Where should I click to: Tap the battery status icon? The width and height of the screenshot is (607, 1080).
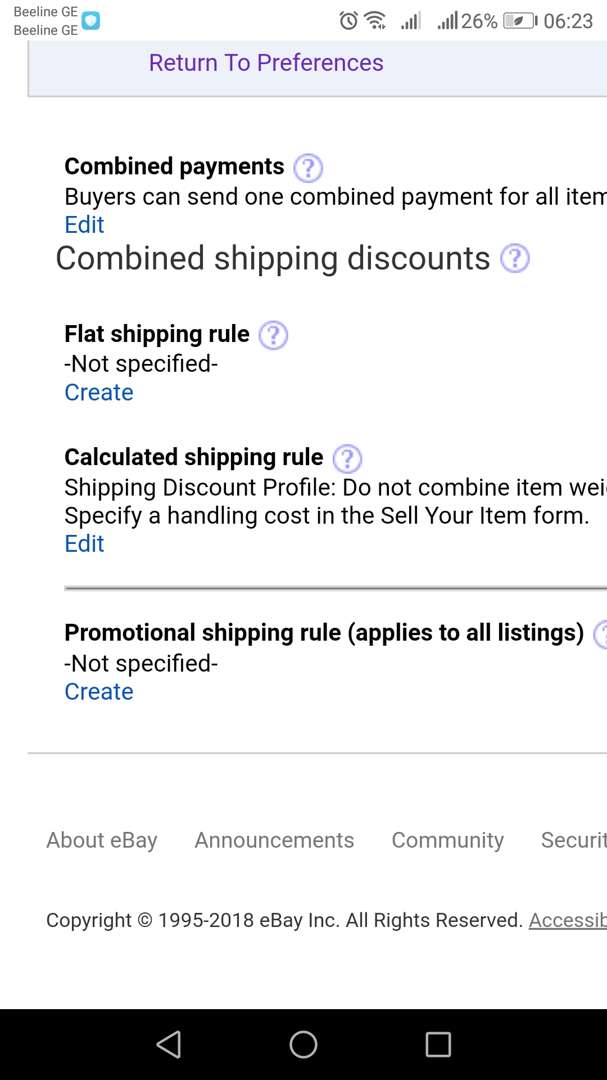point(520,21)
